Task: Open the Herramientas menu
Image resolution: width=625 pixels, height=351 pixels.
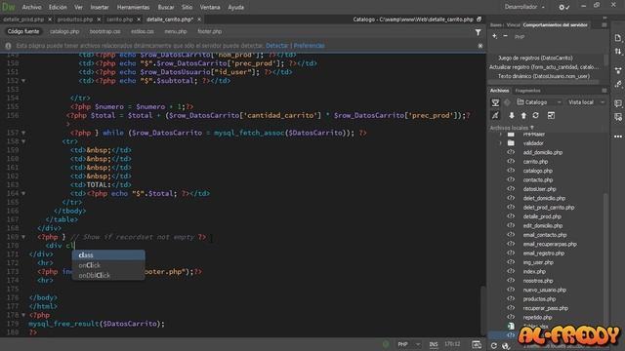Action: click(x=133, y=7)
